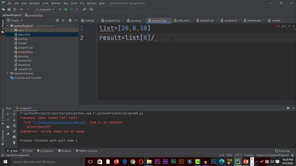This screenshot has width=296, height=166.
Task: Hide the Project tool window
Action: [x=76, y=20]
